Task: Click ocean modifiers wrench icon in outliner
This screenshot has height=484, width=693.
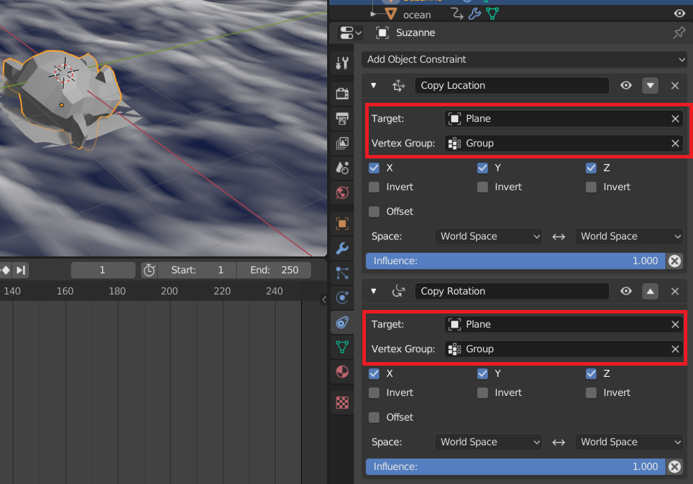Action: click(x=474, y=13)
